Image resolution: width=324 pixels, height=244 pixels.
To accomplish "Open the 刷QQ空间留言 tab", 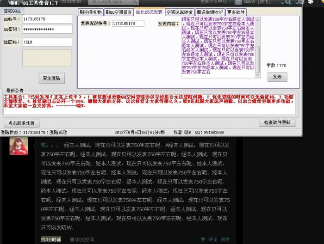I will [118, 12].
